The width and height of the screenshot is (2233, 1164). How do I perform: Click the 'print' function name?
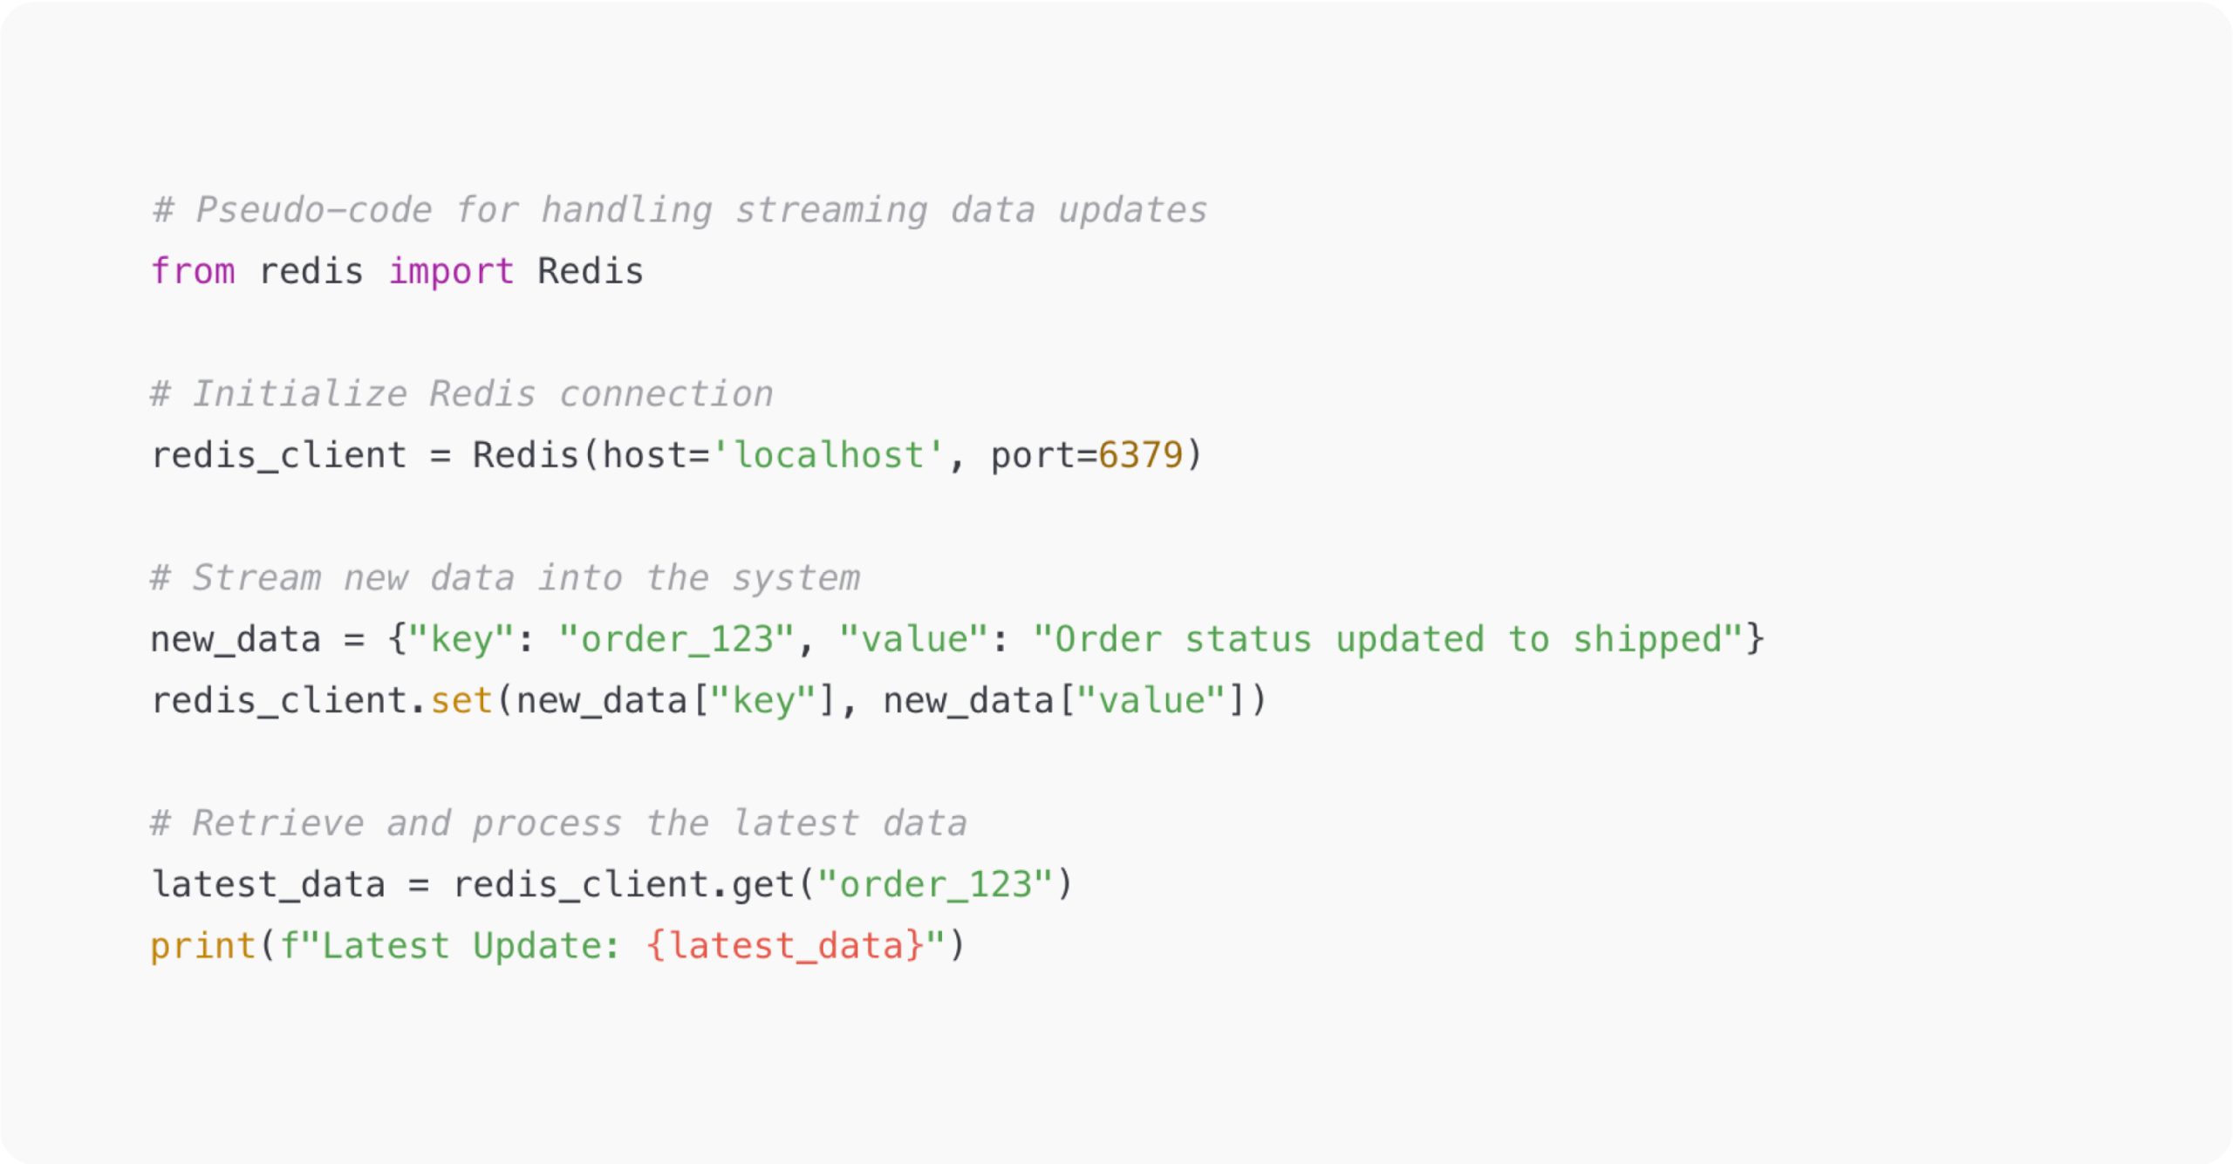(203, 946)
